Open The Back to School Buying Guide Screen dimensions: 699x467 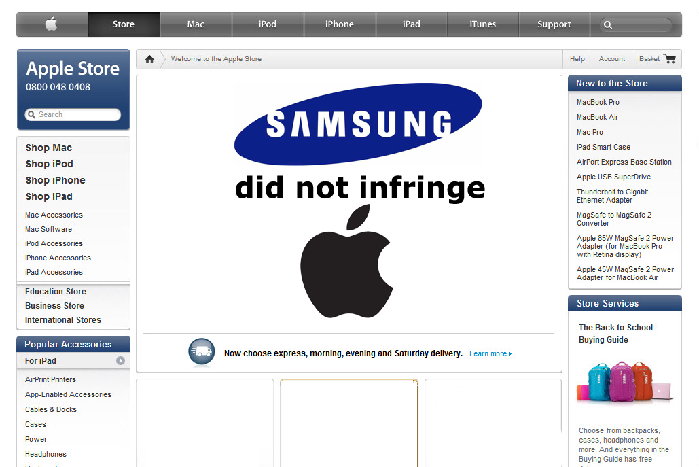coord(615,334)
